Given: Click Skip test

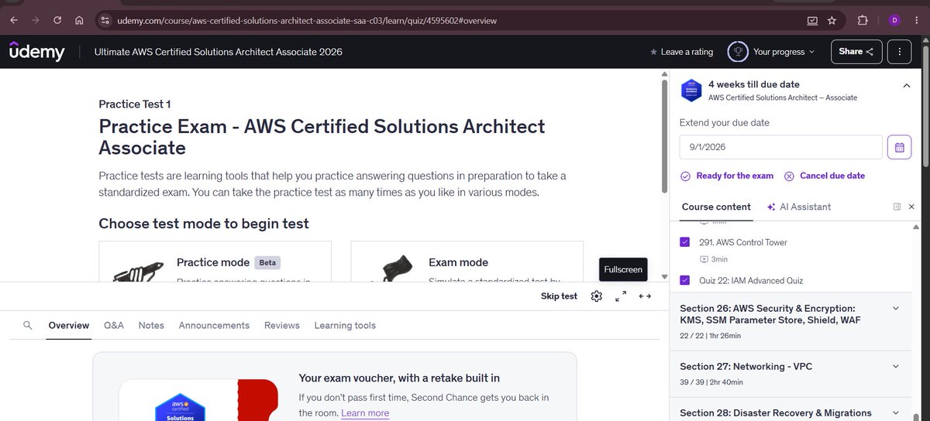Looking at the screenshot, I should pos(559,296).
